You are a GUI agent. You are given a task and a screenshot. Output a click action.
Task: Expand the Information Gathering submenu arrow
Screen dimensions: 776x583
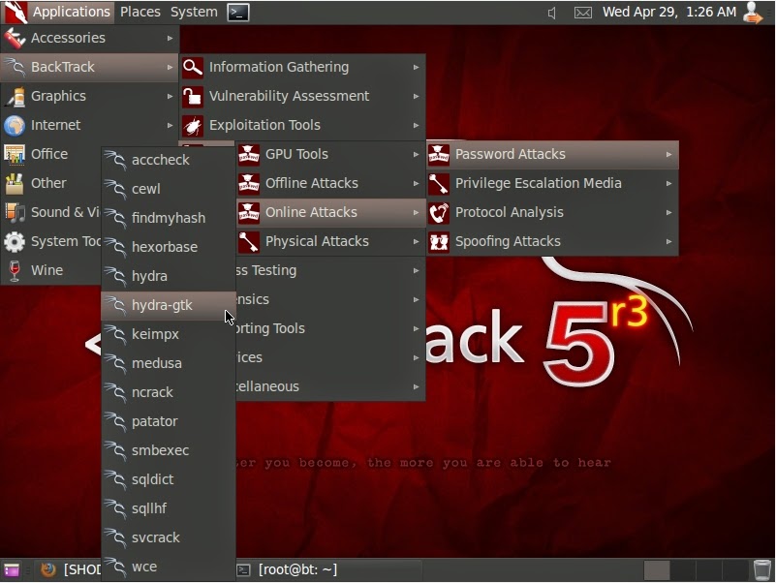click(417, 68)
